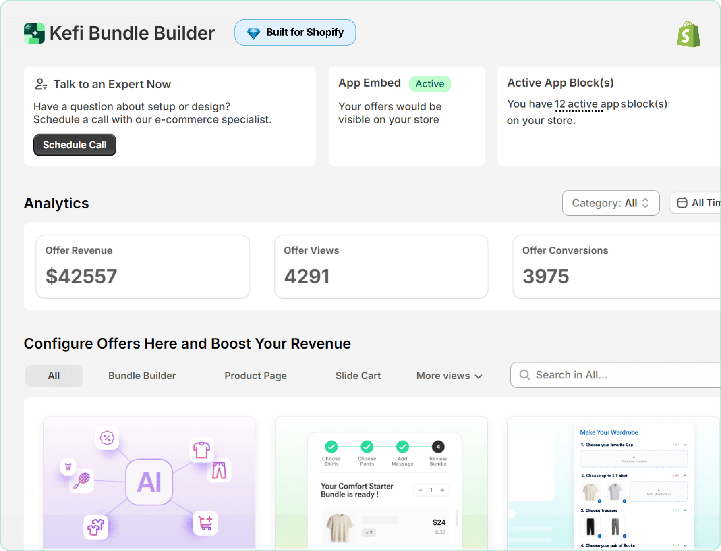Click the AI center icon in first card
Viewport: 721px width, 551px height.
point(149,482)
